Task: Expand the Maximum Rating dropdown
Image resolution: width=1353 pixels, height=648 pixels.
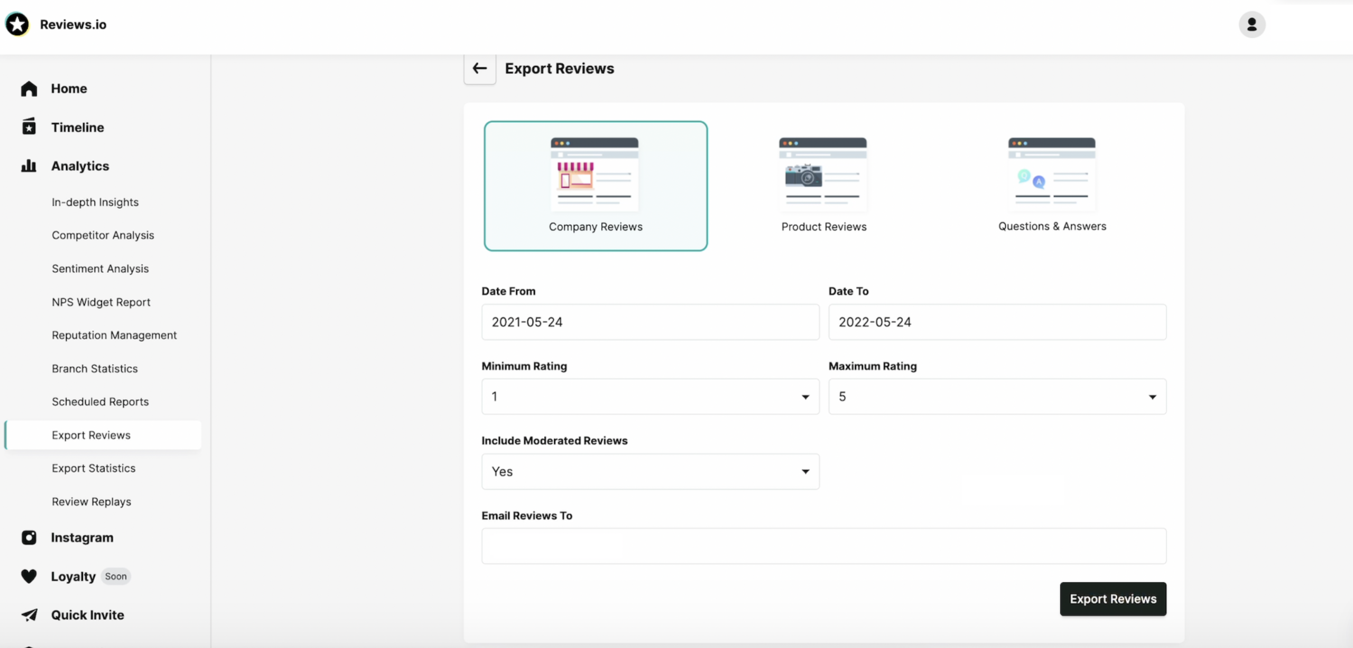Action: point(997,397)
